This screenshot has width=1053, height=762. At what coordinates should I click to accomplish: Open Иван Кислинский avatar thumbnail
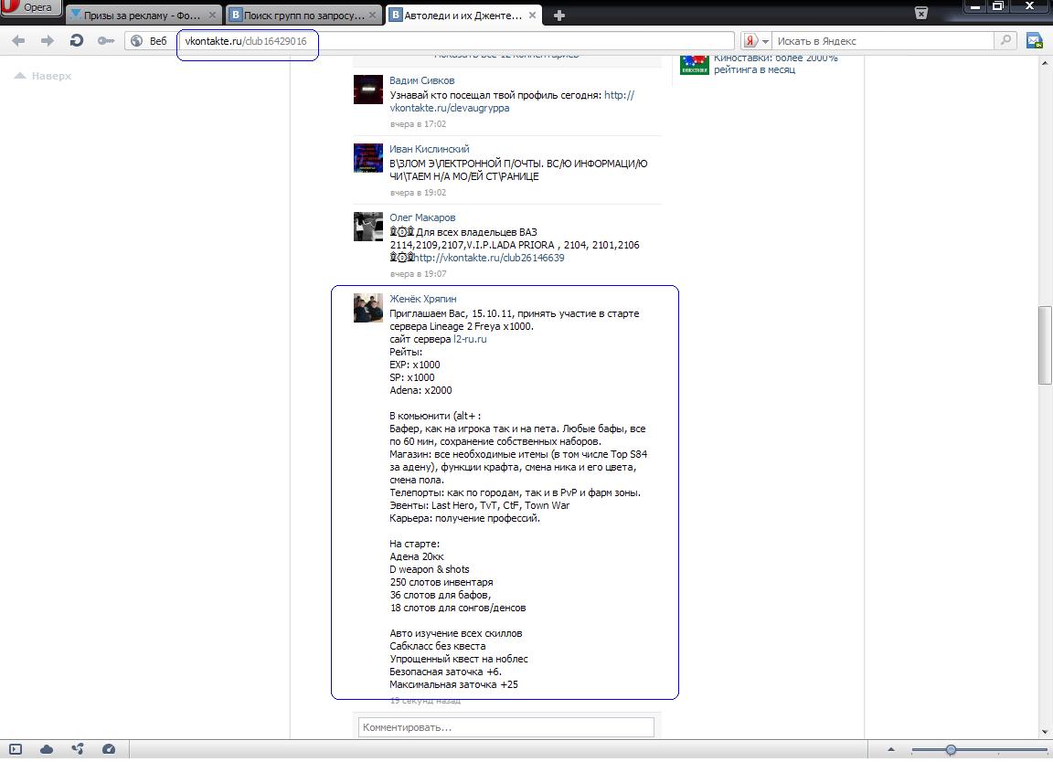tap(368, 158)
